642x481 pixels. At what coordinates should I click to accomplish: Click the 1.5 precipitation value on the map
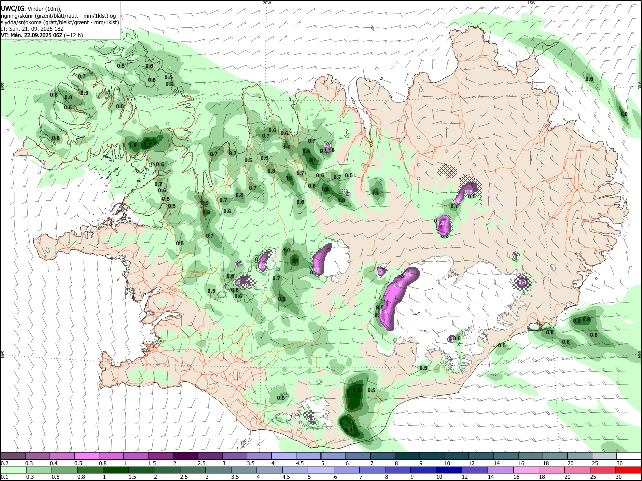[357, 390]
